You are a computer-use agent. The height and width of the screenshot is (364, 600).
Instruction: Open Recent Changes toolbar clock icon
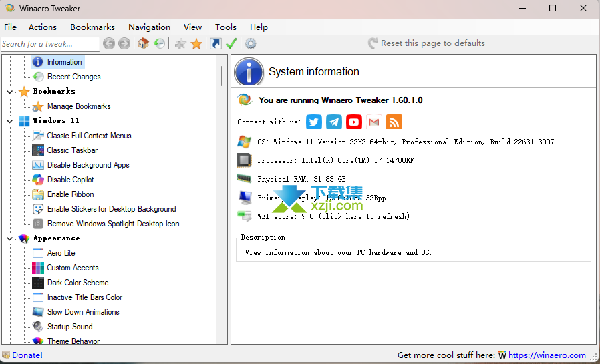click(x=159, y=43)
